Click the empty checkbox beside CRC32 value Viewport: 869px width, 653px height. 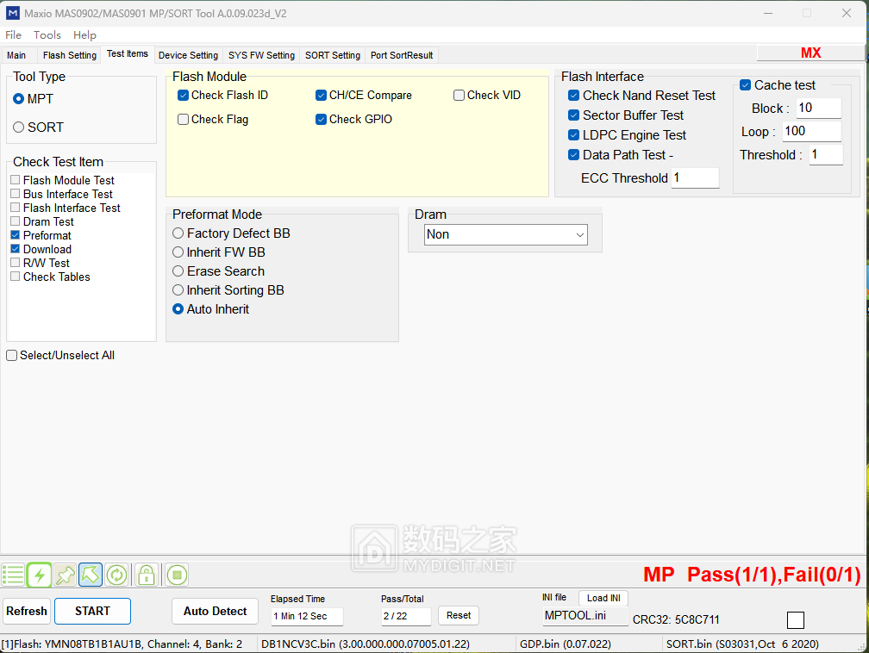tap(795, 620)
